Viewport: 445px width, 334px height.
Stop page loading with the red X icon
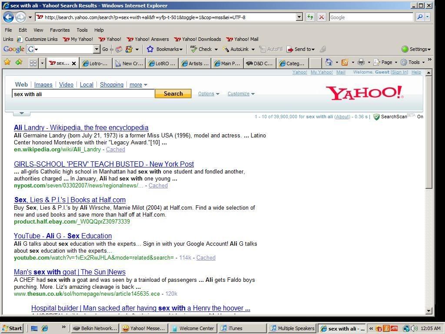tap(321, 17)
